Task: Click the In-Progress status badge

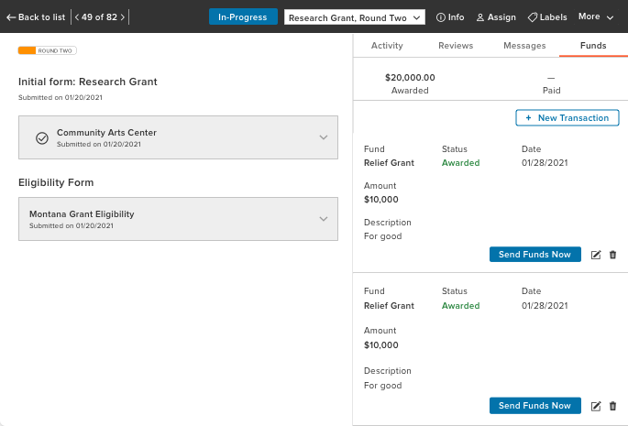Action: pyautogui.click(x=243, y=17)
